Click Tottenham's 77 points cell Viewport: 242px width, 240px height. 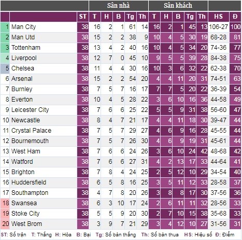(x=235, y=48)
